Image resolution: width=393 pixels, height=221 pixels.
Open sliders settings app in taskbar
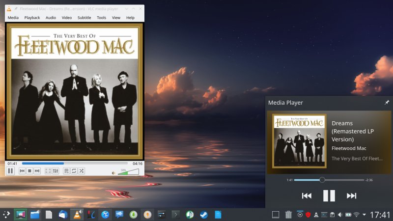pyautogui.click(x=162, y=215)
